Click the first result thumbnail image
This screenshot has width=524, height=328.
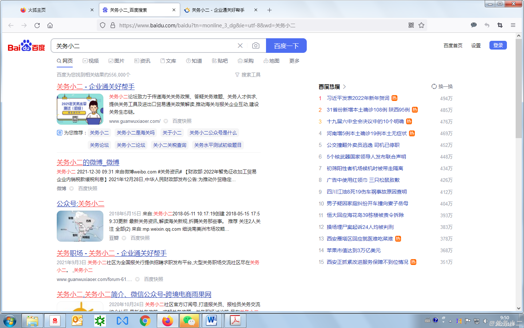tap(80, 109)
